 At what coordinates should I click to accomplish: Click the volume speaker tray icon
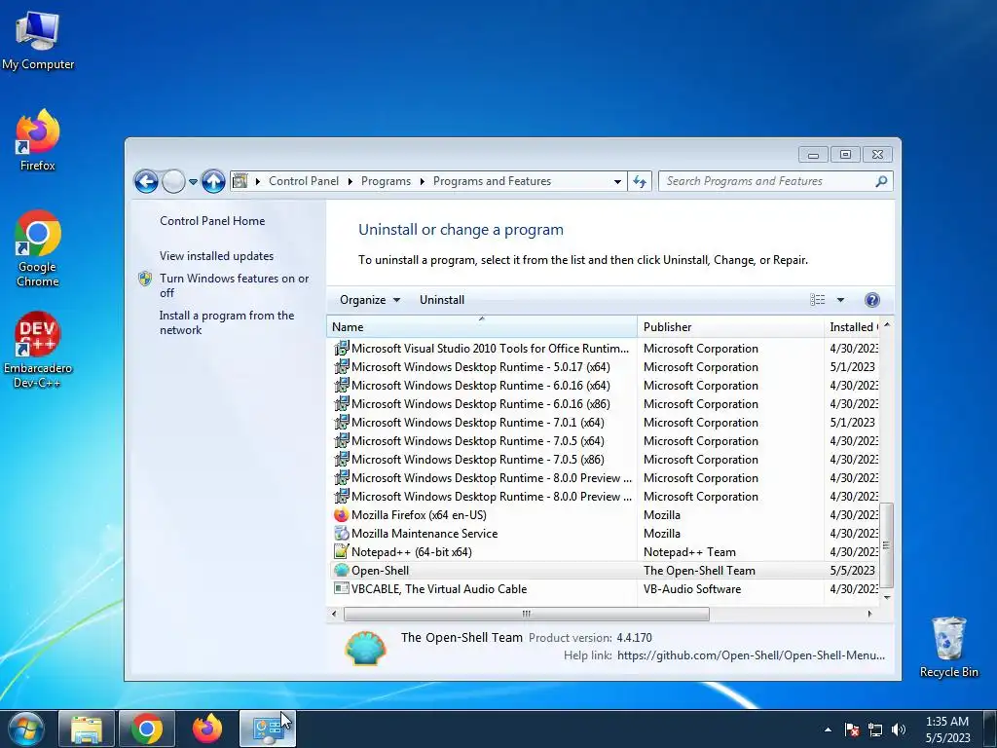[899, 730]
